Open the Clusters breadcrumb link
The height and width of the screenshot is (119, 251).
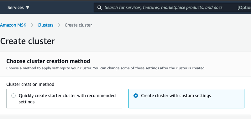point(45,25)
